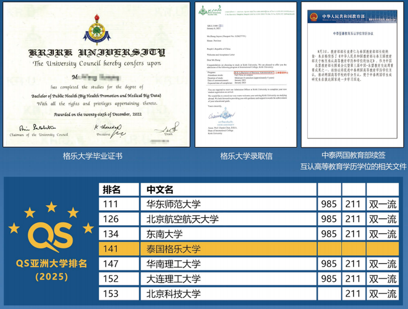
Task: Click 985 in the 华东师范大学 row
Action: tap(329, 204)
